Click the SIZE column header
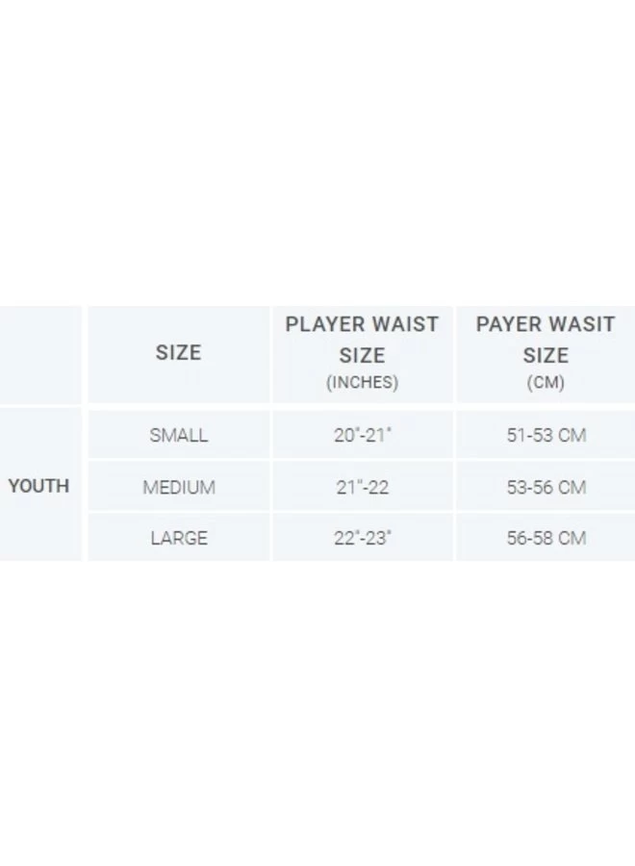The width and height of the screenshot is (635, 866). pos(178,353)
